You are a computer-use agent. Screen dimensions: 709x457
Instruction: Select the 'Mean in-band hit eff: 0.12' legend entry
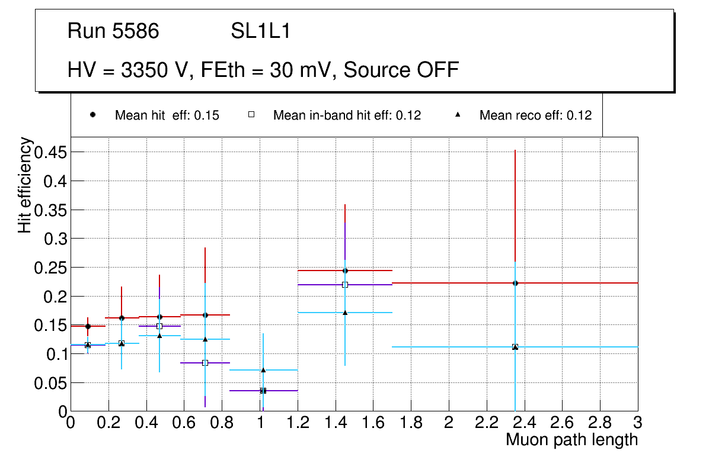(x=347, y=115)
